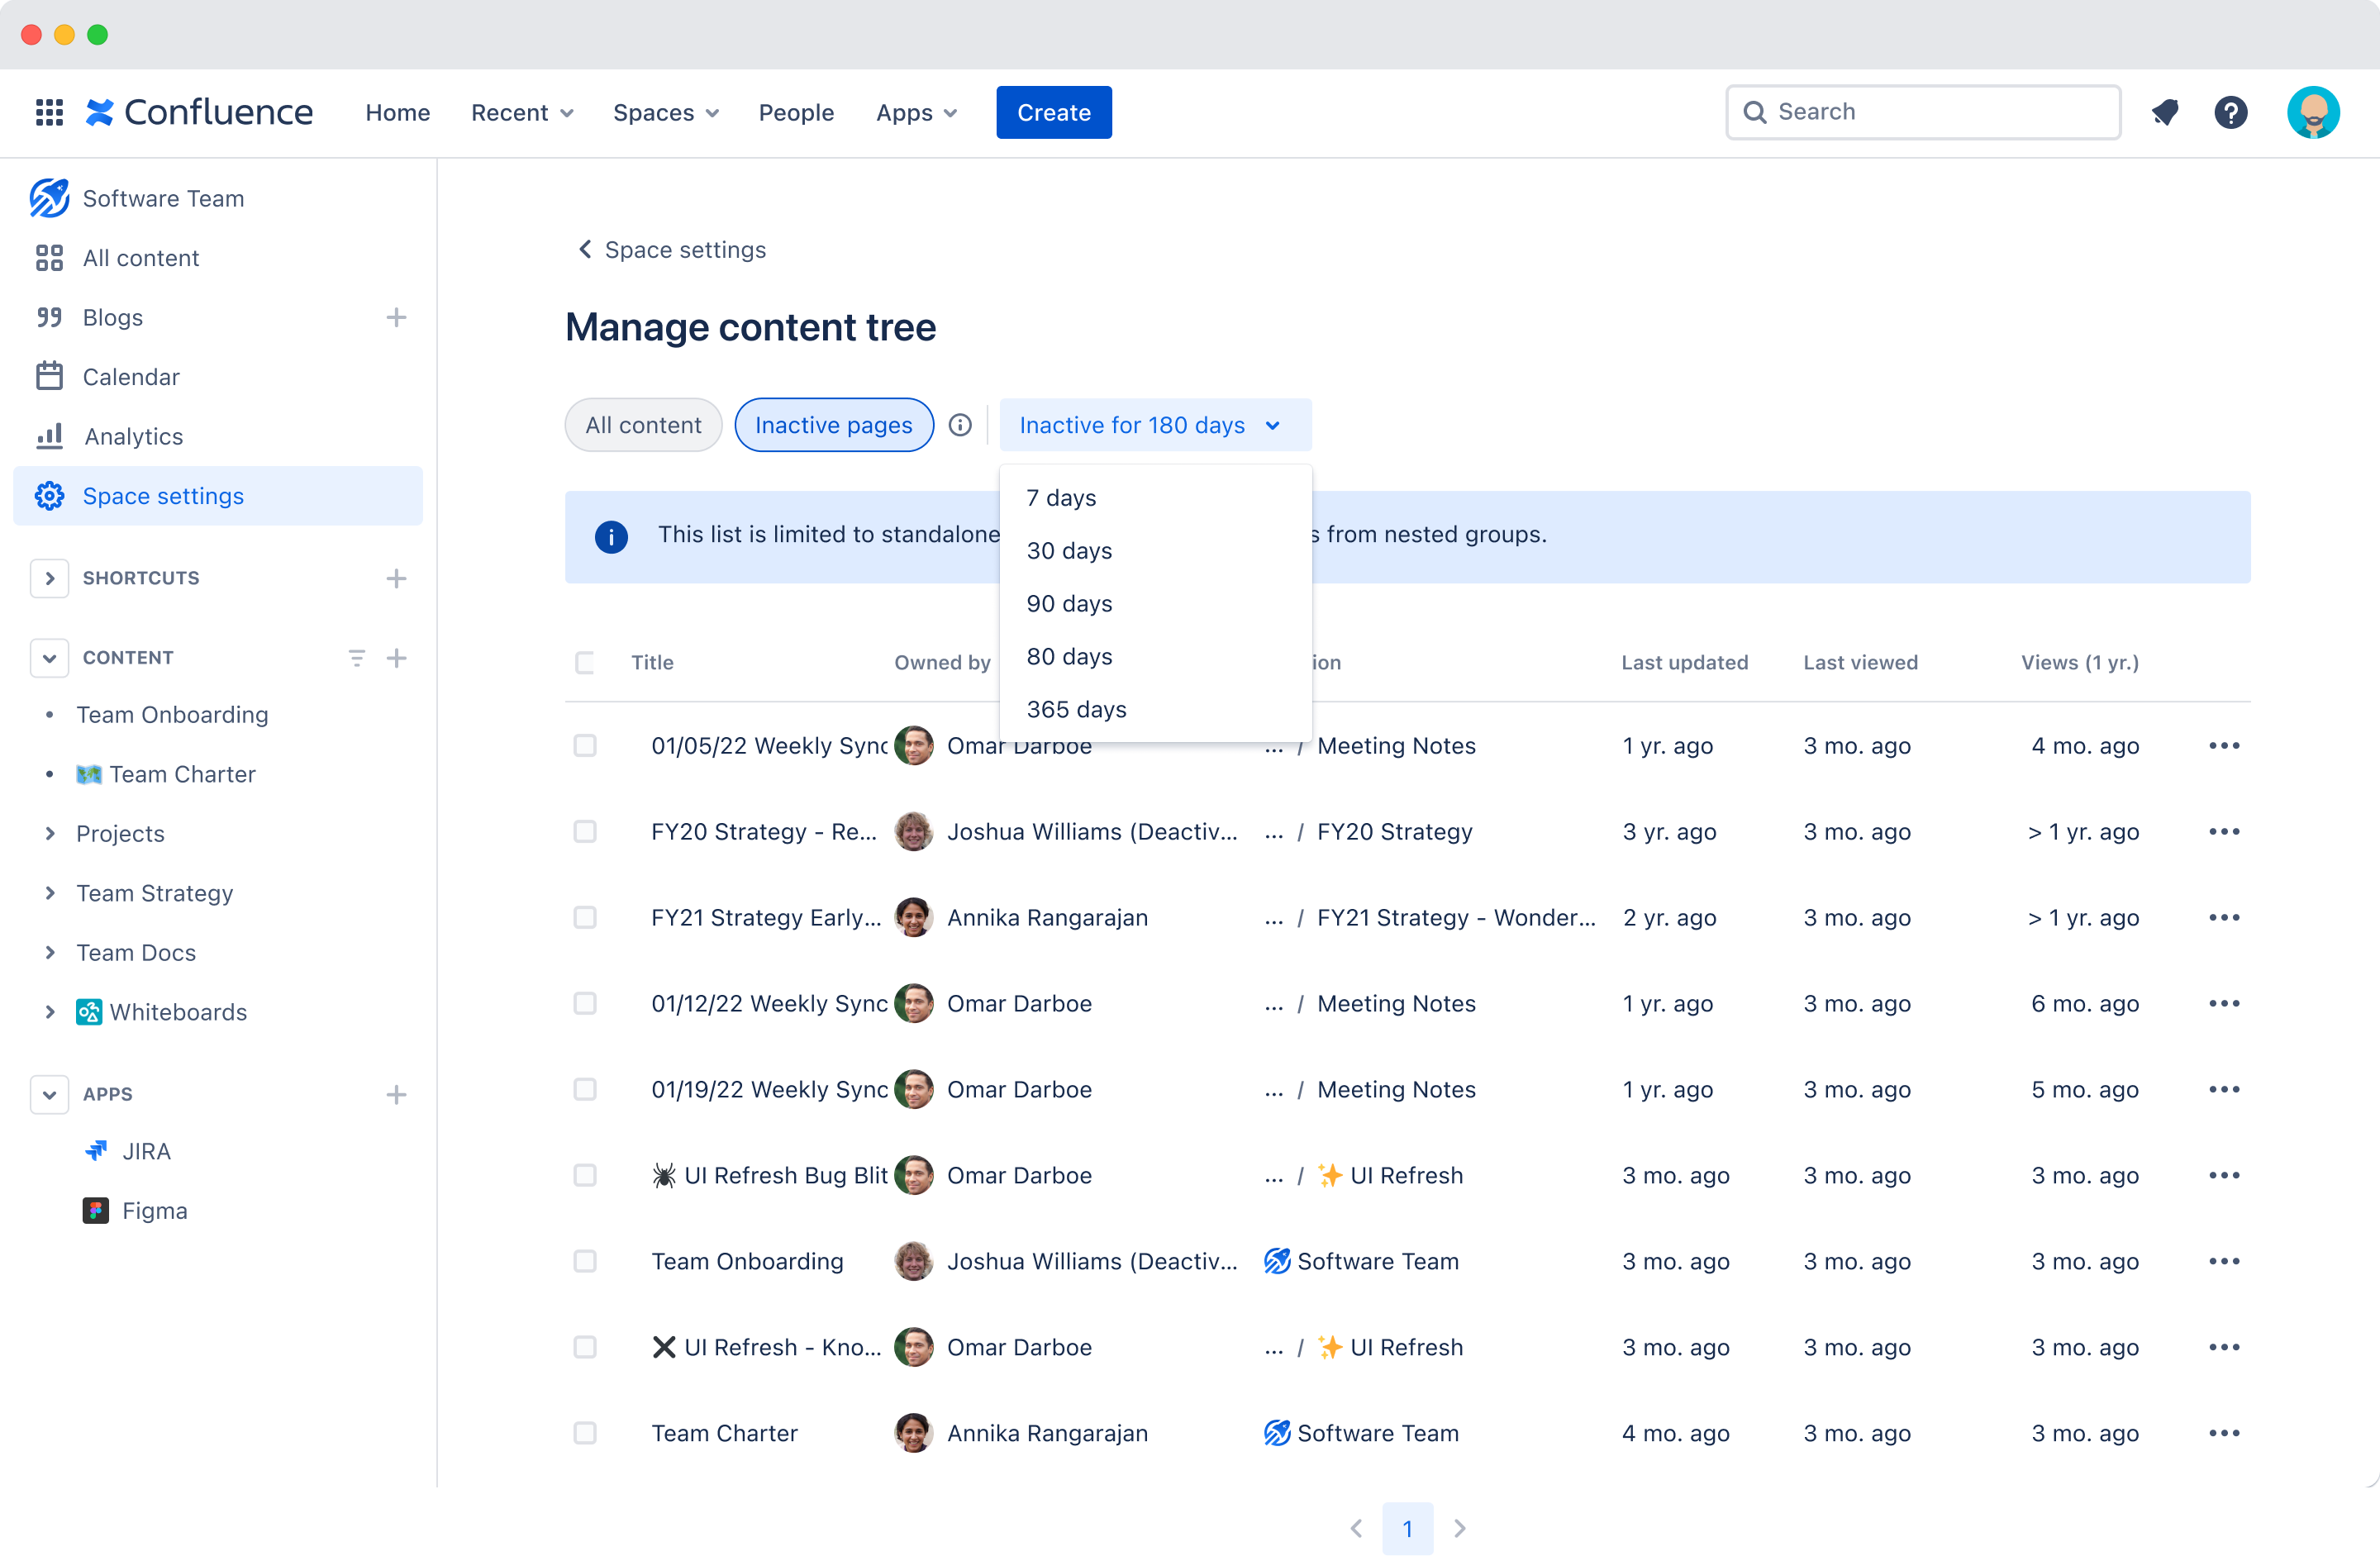Screen dimensions: 2380x1556
Task: Expand the Team Strategy tree item
Action: (52, 893)
